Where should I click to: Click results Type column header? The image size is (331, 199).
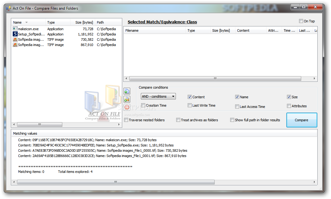(x=198, y=30)
